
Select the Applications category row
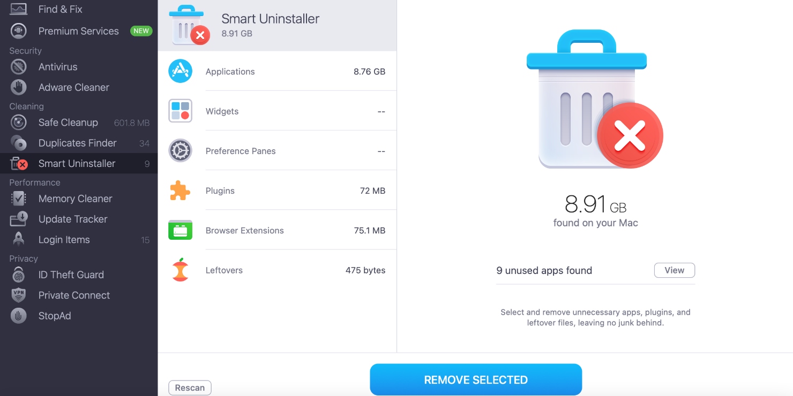coord(277,71)
